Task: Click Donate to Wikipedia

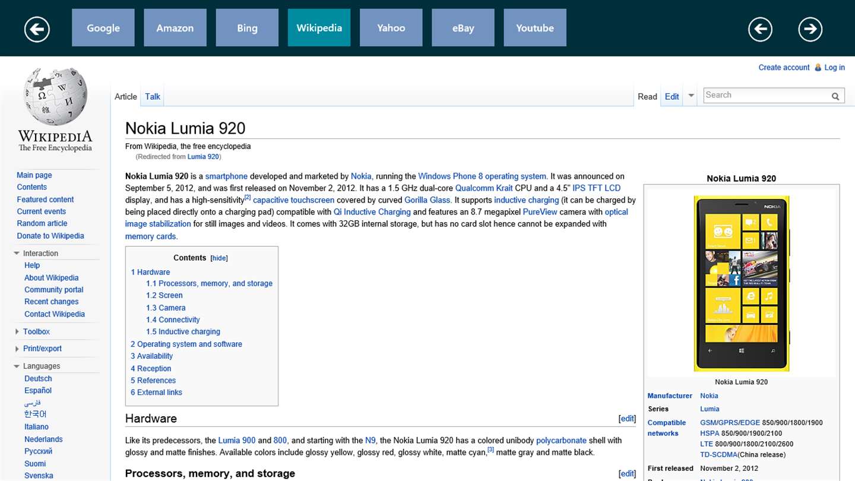Action: 50,236
